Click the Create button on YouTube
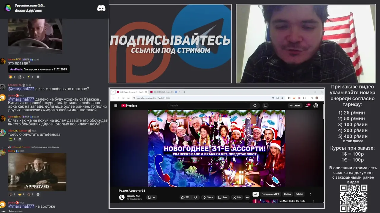This screenshot has width=380, height=213. click(295, 106)
